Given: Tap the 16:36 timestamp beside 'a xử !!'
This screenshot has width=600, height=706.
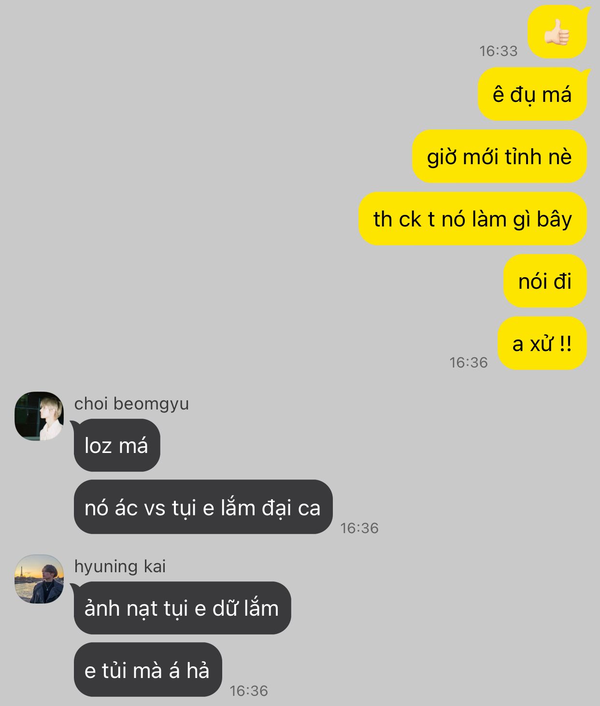Looking at the screenshot, I should 469,362.
